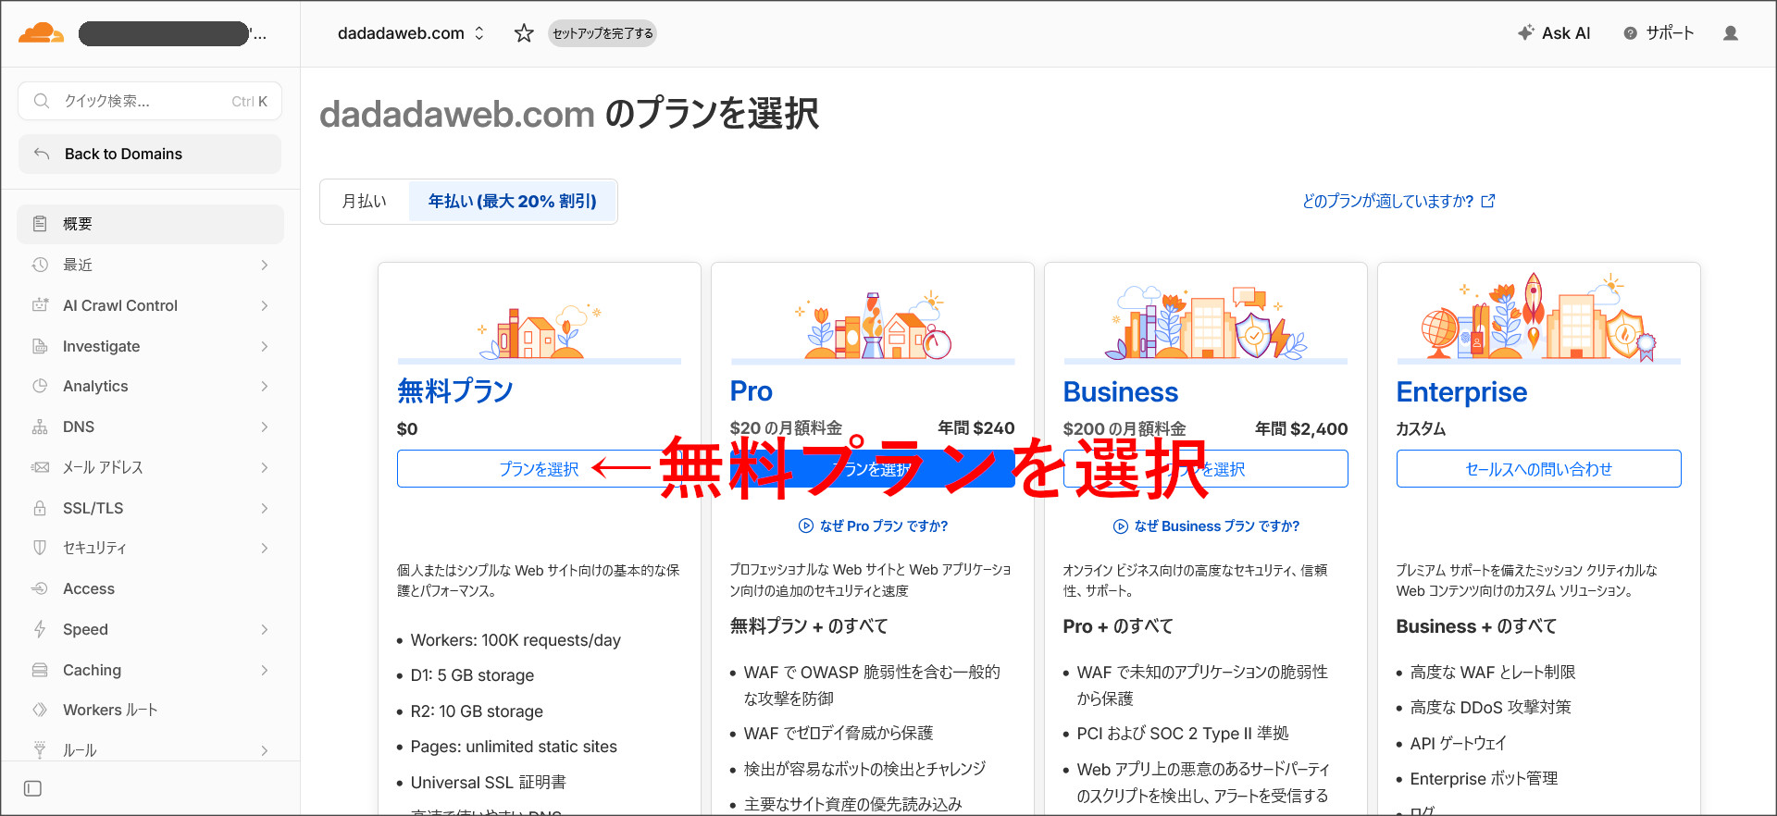Click the 概要 overview icon

[x=40, y=224]
